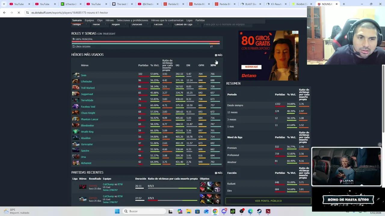Sort heroes table by the XPM column

coord(213,65)
